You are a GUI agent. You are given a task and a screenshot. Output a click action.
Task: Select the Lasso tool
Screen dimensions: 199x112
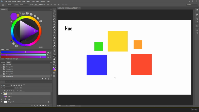pyautogui.click(x=54, y=16)
